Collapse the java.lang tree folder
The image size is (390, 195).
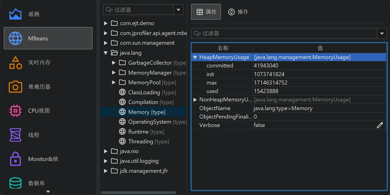pyautogui.click(x=106, y=53)
